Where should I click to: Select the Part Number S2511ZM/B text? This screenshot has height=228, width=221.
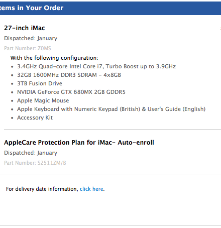click(35, 163)
